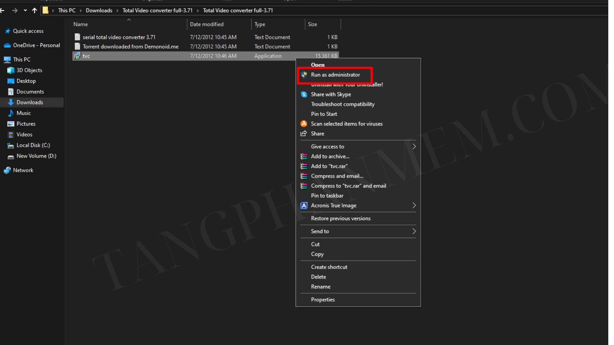This screenshot has width=614, height=345.
Task: Go forward with the forward arrow
Action: point(15,11)
